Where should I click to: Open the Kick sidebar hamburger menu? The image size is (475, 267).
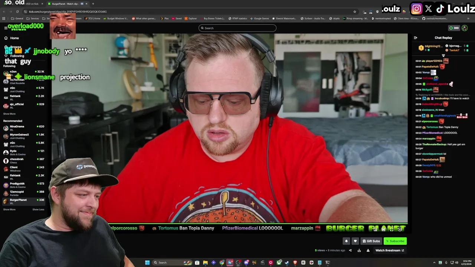tap(6, 28)
